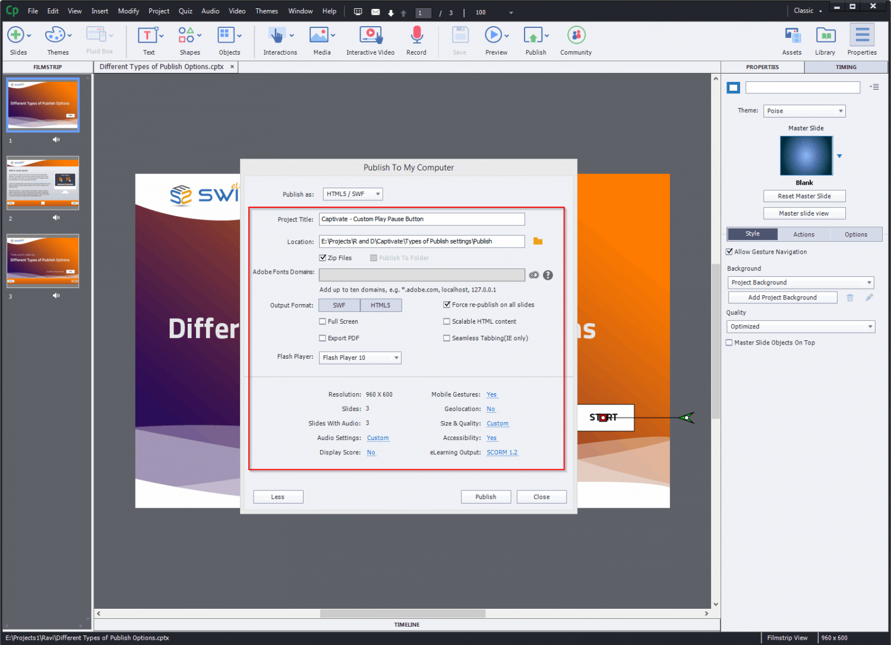Open the Media tool icon
The width and height of the screenshot is (891, 645).
(319, 36)
